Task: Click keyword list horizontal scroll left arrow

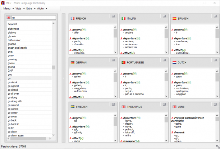Action: pyautogui.click(x=8, y=139)
